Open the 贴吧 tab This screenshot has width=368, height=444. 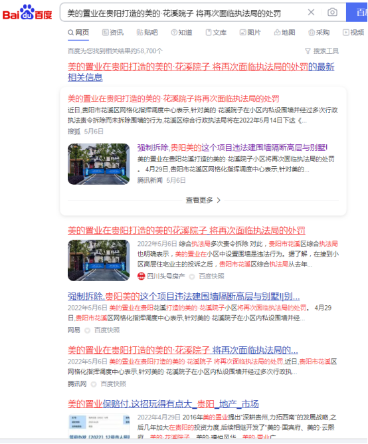click(147, 33)
